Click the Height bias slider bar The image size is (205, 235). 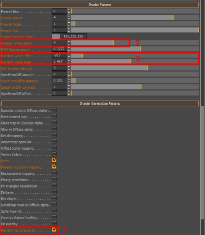click(x=135, y=30)
